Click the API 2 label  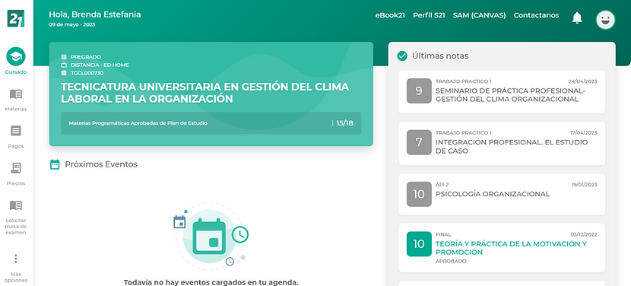[442, 185]
